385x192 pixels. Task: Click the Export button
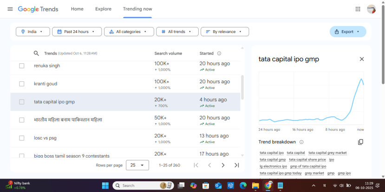347,32
